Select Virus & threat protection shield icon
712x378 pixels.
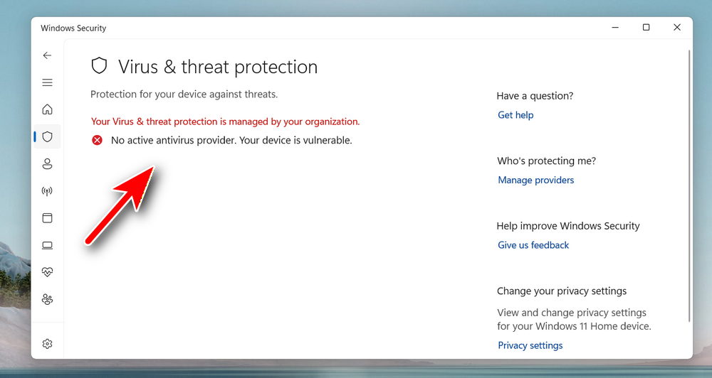click(47, 136)
